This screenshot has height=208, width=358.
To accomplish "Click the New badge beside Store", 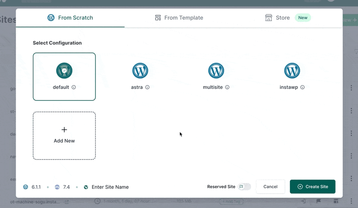I will point(303,17).
